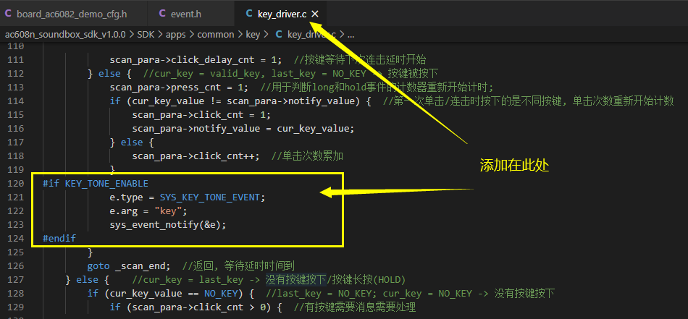Click #endif directive on line 124
Image resolution: width=688 pixels, height=319 pixels.
(x=59, y=238)
